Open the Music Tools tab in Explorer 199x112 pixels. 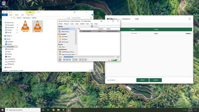click(x=30, y=15)
